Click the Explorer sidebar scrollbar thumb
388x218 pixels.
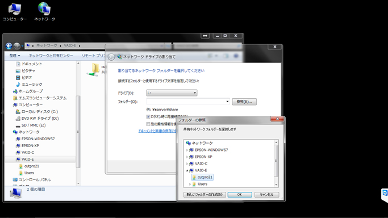78,132
